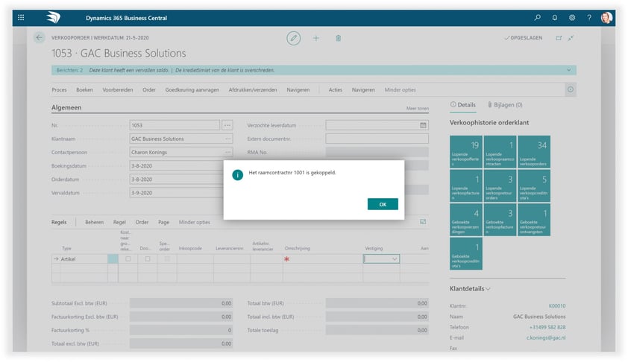Open Klantnaam lookup ellipsis
The width and height of the screenshot is (628, 362).
tap(227, 139)
